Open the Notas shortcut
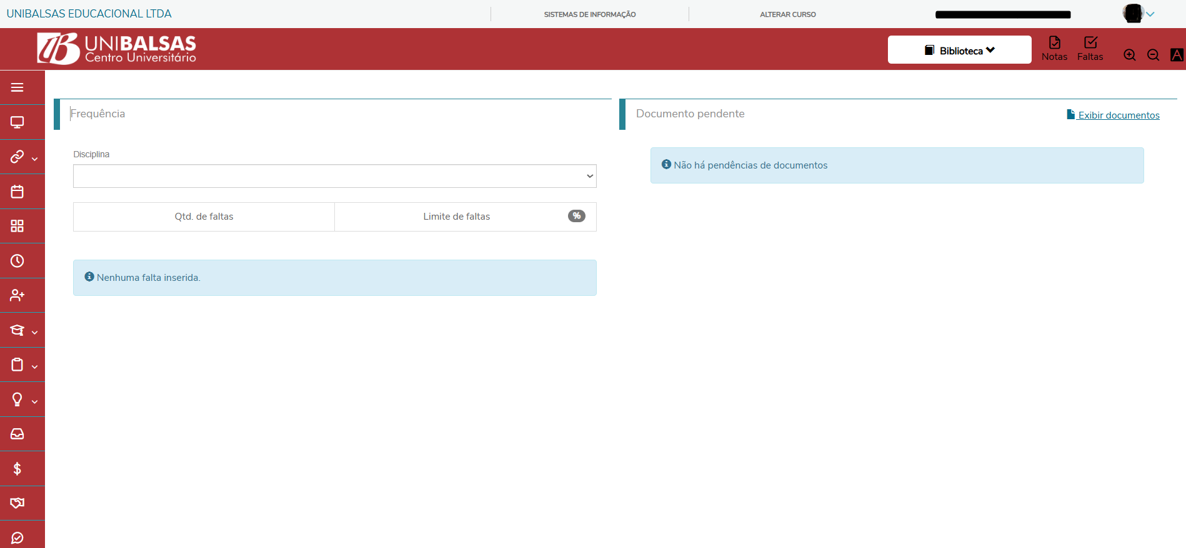Viewport: 1186px width, 548px height. tap(1054, 49)
